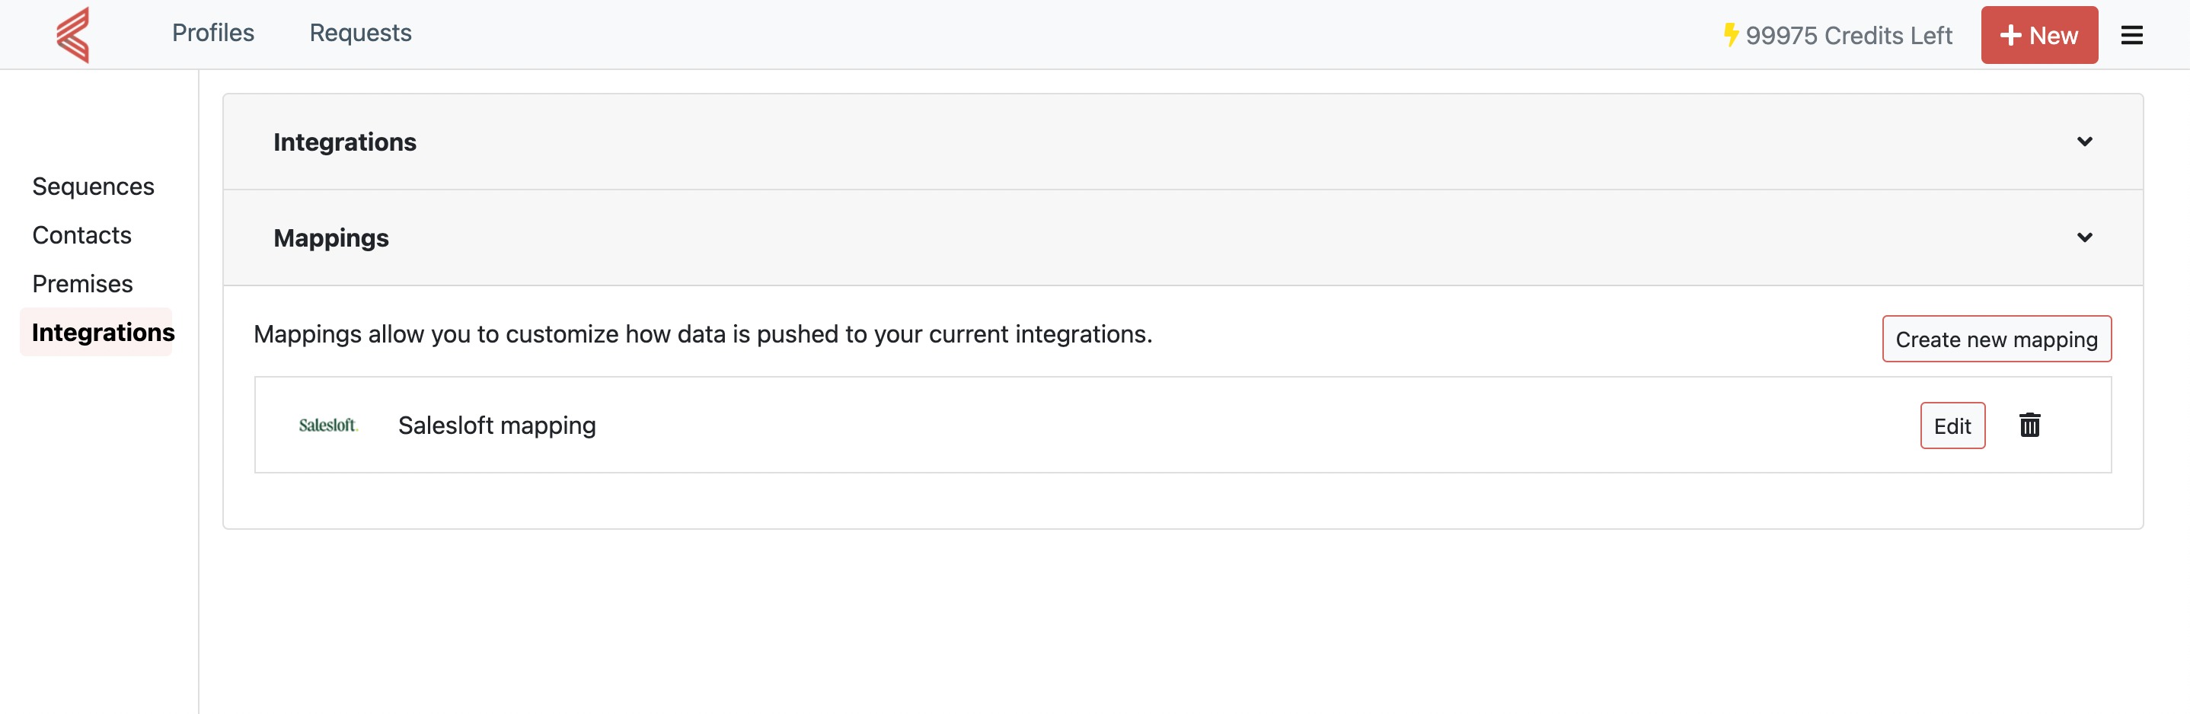Click Create new mapping button
Viewport: 2190px width, 714px height.
point(1995,339)
